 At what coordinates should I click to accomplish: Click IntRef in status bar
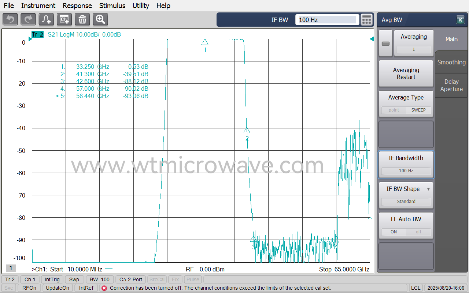click(x=86, y=288)
